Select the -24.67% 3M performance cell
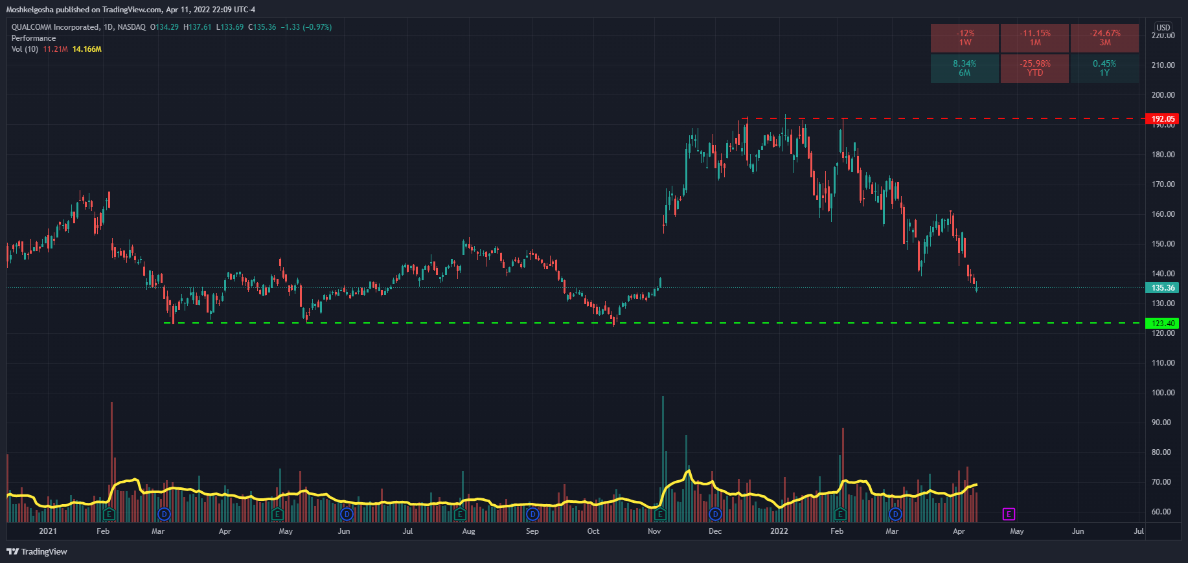 pos(1104,38)
